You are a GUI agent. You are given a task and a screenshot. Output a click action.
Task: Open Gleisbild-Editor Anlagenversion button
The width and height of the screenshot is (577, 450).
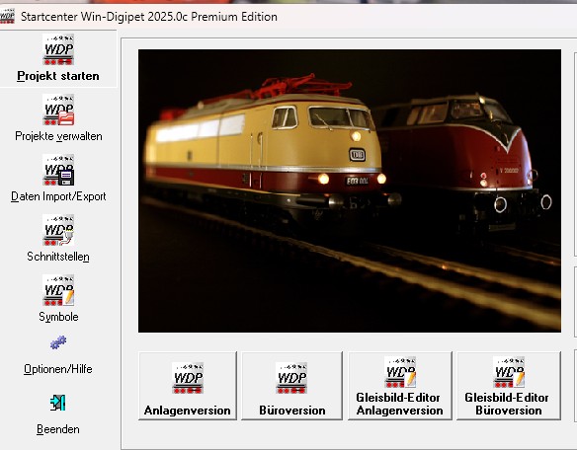tap(399, 386)
